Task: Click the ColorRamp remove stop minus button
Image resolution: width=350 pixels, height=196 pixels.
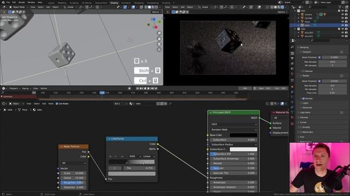Action: click(x=115, y=156)
